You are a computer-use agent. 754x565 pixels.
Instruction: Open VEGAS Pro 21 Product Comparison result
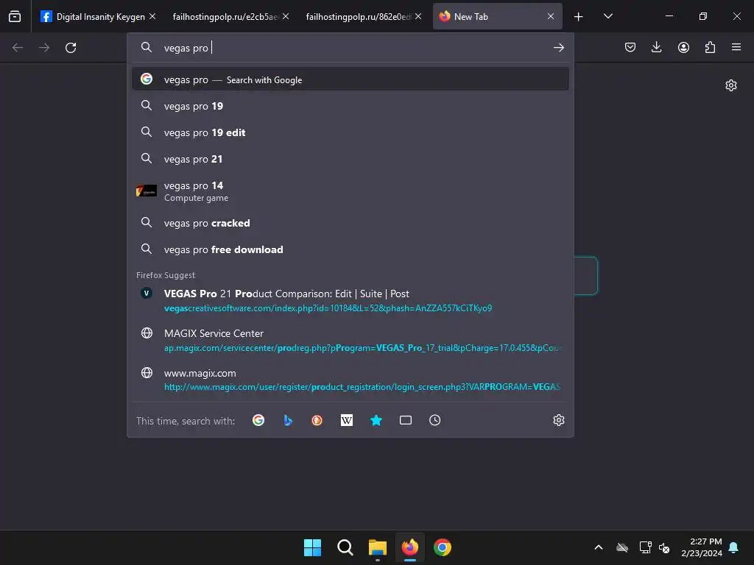[350, 300]
